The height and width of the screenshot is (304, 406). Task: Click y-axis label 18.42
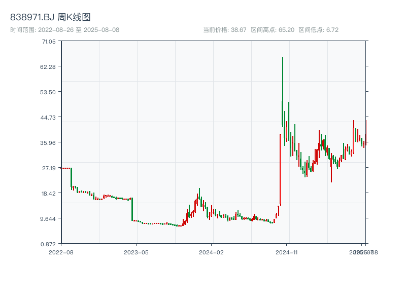coord(49,194)
